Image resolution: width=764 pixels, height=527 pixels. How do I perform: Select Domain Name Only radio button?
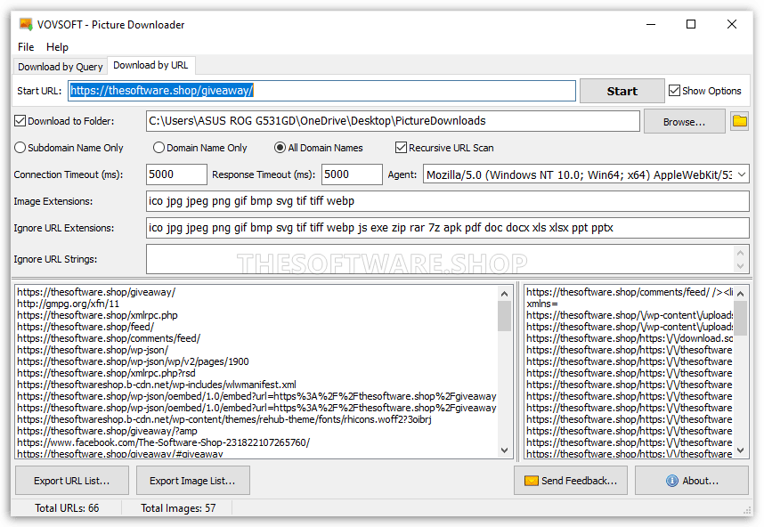pyautogui.click(x=158, y=148)
